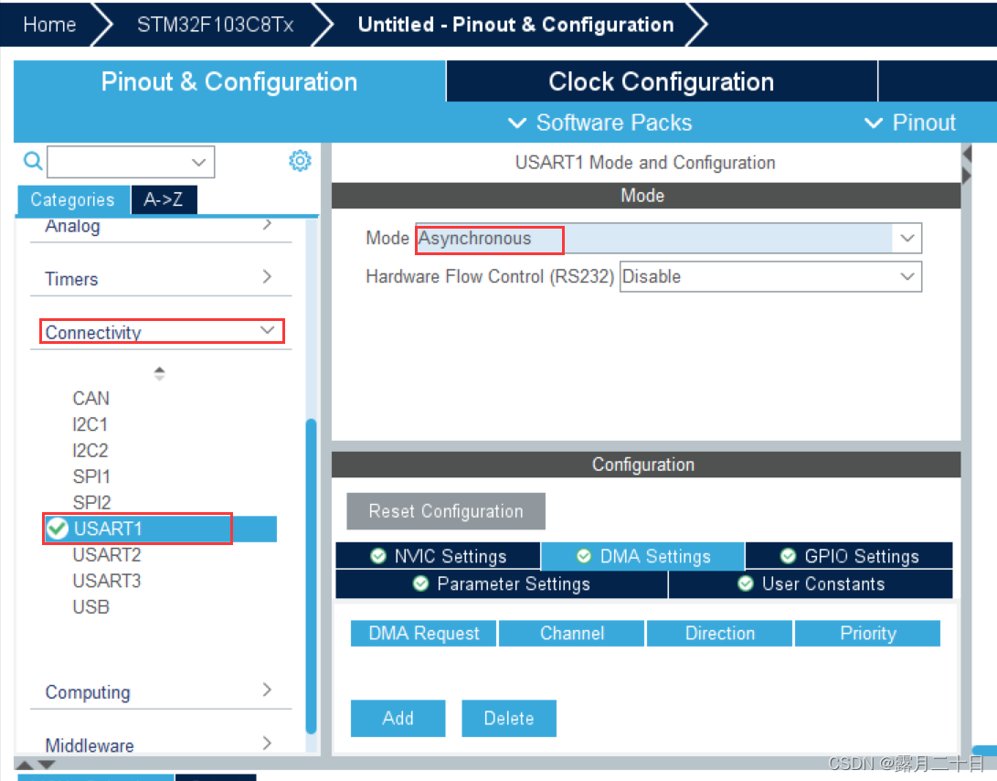Click the small down triangle at the bottom left
Screen dimensions: 997x781
47,765
